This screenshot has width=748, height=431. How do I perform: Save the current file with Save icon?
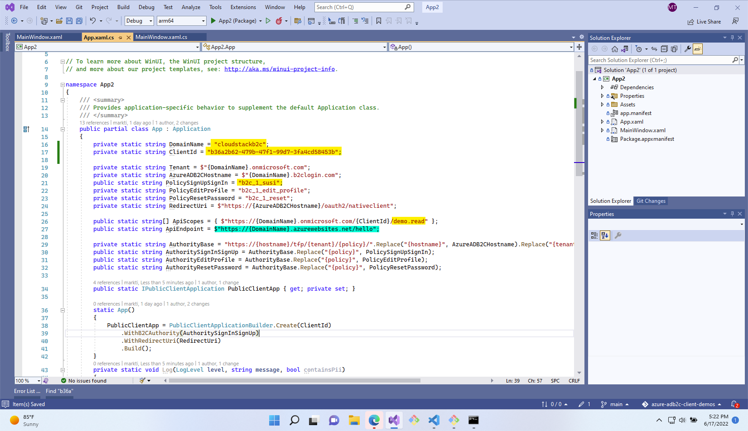click(x=69, y=21)
